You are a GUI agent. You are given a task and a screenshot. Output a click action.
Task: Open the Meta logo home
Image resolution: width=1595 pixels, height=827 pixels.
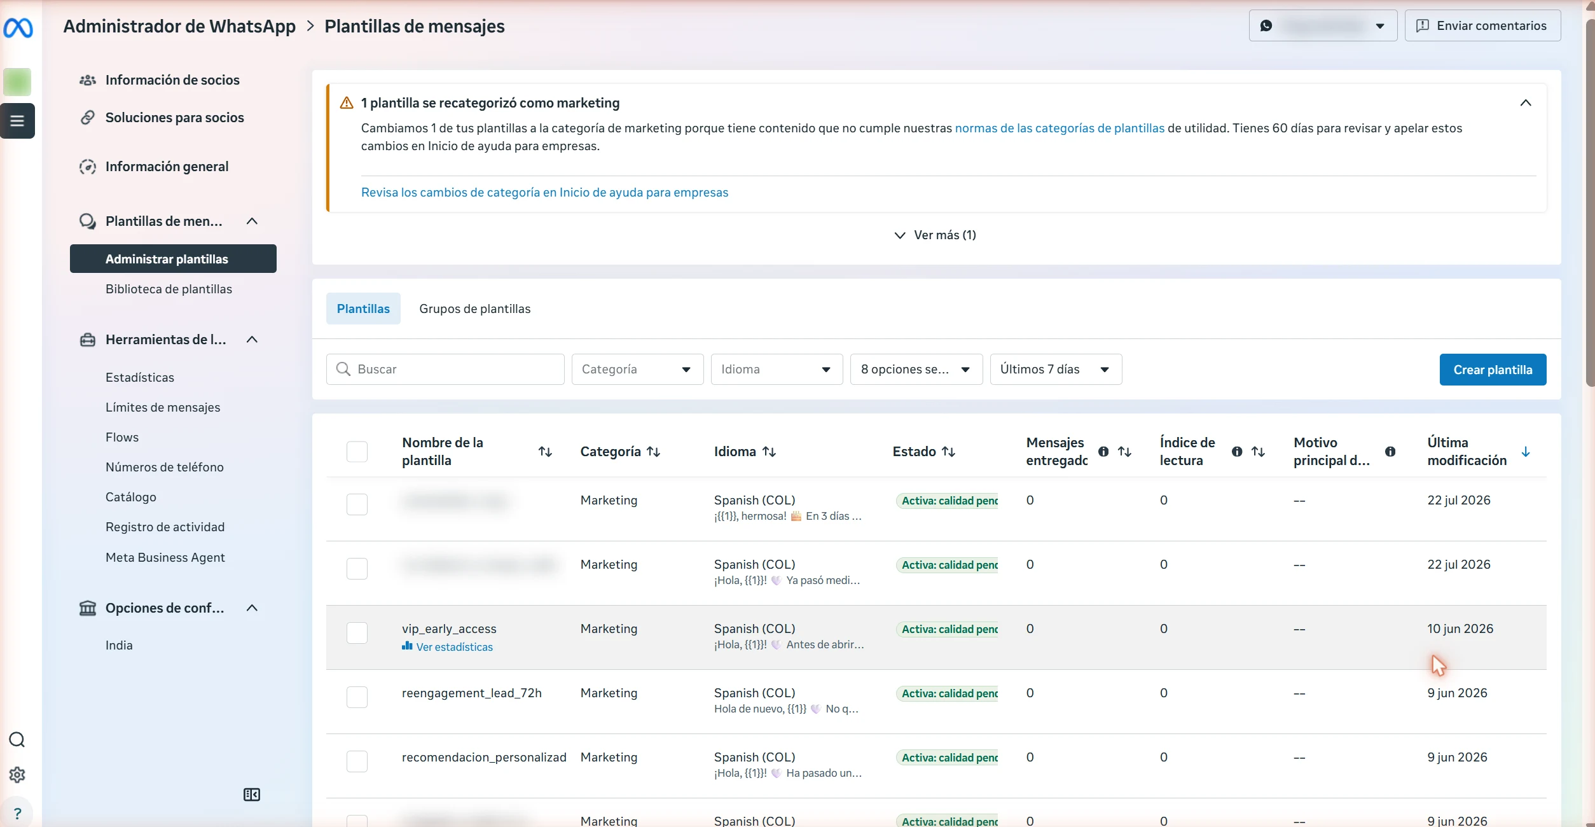[x=18, y=28]
